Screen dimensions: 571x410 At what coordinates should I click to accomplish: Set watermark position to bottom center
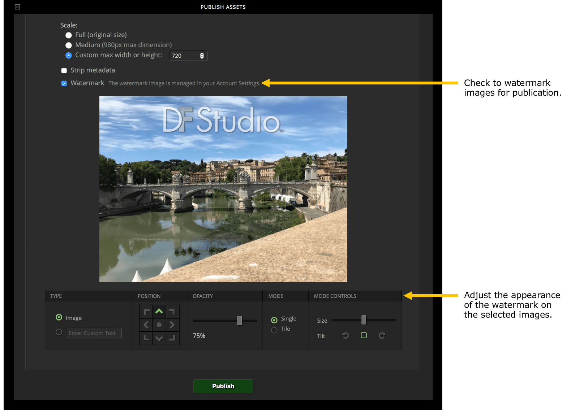pos(159,338)
